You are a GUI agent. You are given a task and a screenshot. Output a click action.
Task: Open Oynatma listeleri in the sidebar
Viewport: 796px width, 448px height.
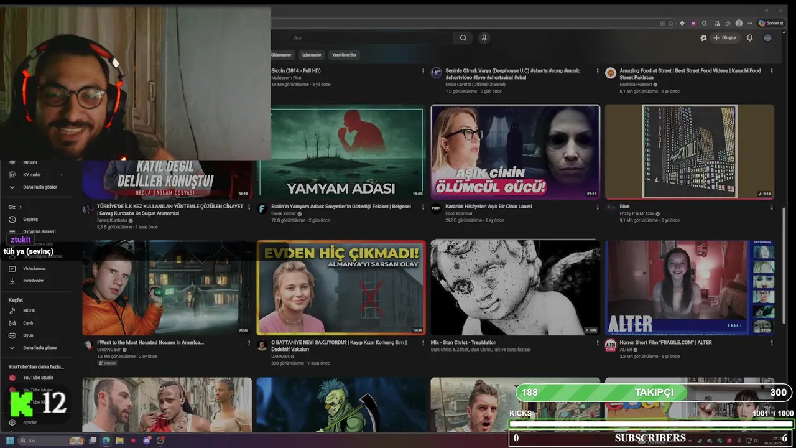click(39, 231)
